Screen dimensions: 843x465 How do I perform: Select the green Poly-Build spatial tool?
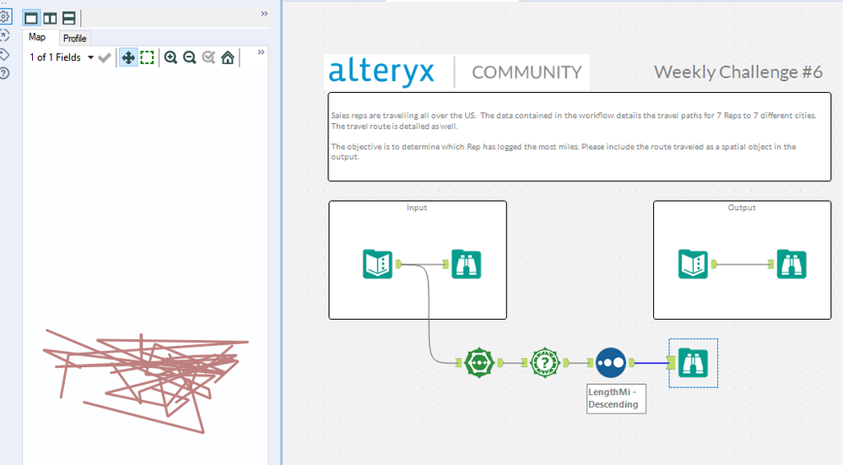tap(479, 363)
